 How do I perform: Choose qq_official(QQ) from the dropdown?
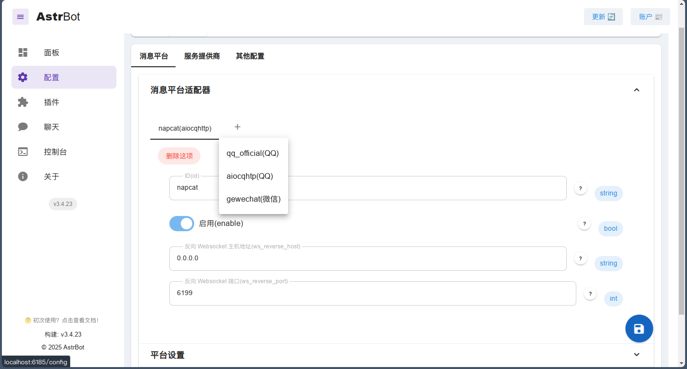252,153
